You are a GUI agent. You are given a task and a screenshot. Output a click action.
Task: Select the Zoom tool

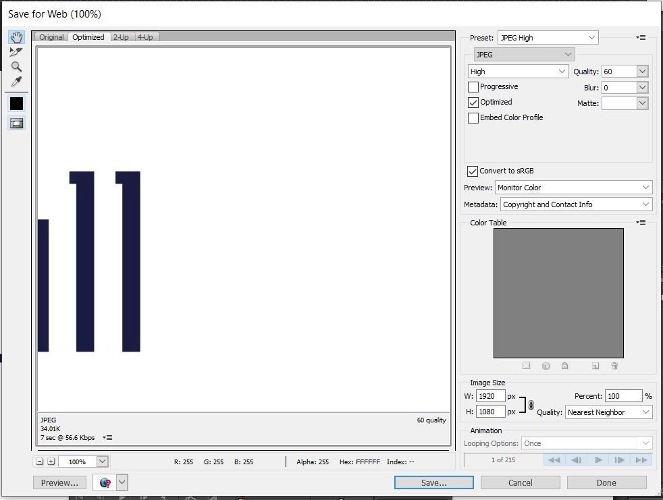(16, 67)
